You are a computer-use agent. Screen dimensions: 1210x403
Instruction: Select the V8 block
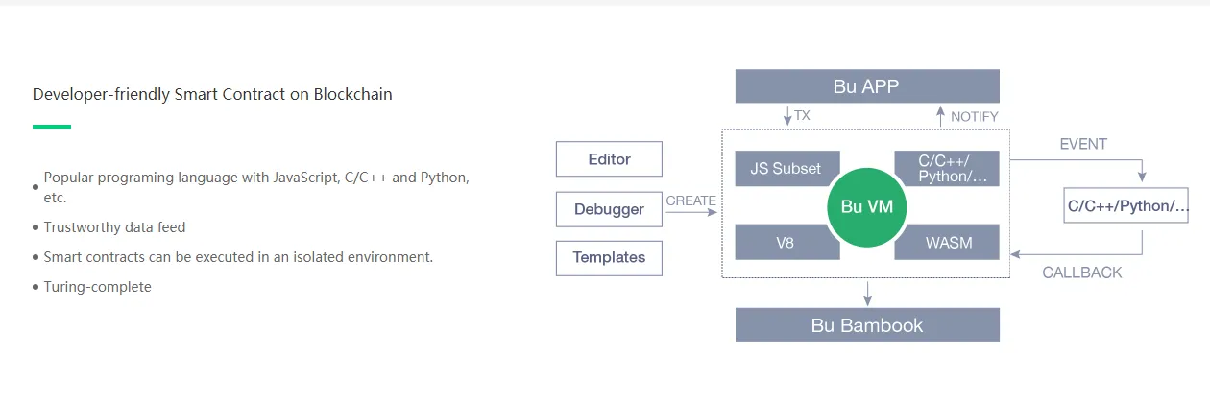[x=786, y=242]
